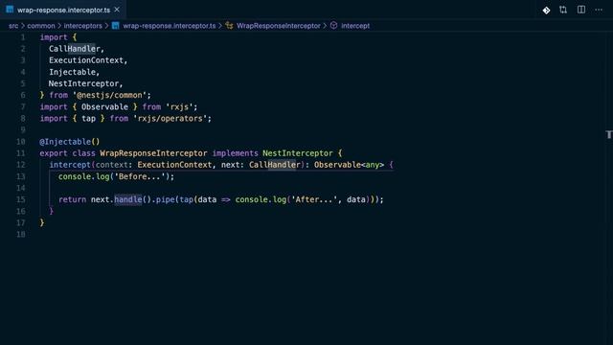Click class symbol icon before WrapResponseInterceptor breadcrumb

230,26
